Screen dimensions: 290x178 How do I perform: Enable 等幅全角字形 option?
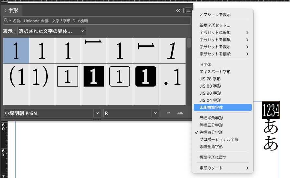211,147
